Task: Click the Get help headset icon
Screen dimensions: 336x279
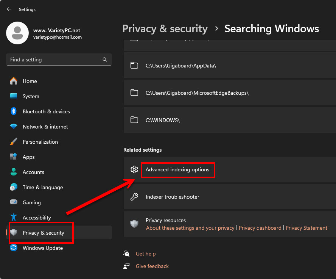Action: [126, 254]
